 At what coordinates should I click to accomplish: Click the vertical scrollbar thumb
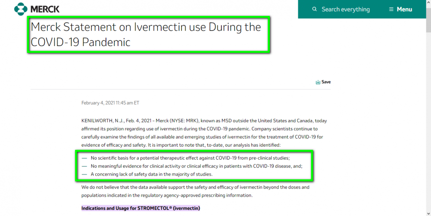pos(428,19)
